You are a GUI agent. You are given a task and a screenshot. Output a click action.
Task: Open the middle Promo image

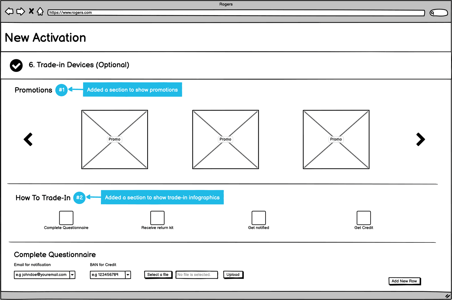225,139
